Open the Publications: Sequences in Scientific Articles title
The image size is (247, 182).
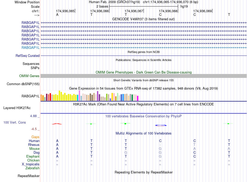pos(144,60)
